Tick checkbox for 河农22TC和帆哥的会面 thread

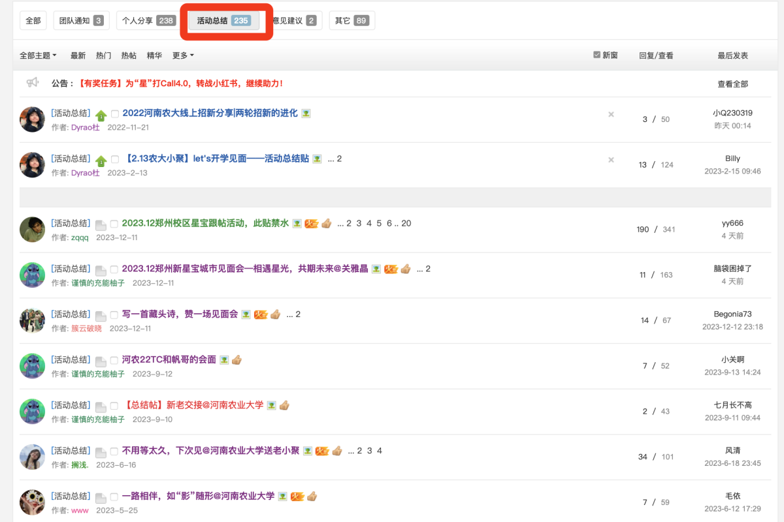point(114,361)
